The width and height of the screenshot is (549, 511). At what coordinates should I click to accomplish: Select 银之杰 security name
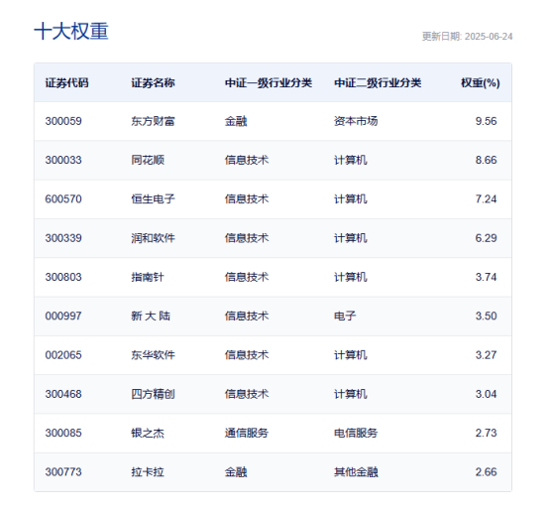click(x=148, y=434)
